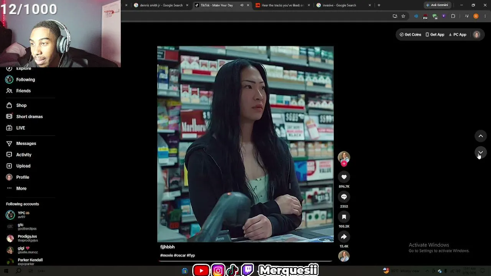Open the gtc godtierclips account
The image size is (491, 276).
pyautogui.click(x=21, y=227)
